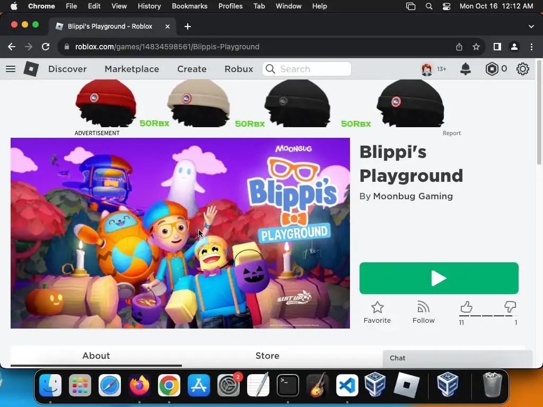Expand Chrome tab search chevron
The height and width of the screenshot is (407, 543).
pos(531,26)
